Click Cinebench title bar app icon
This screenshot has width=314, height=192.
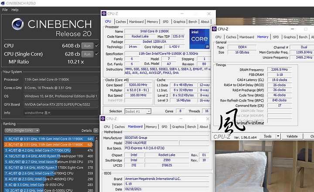(x=3, y=3)
